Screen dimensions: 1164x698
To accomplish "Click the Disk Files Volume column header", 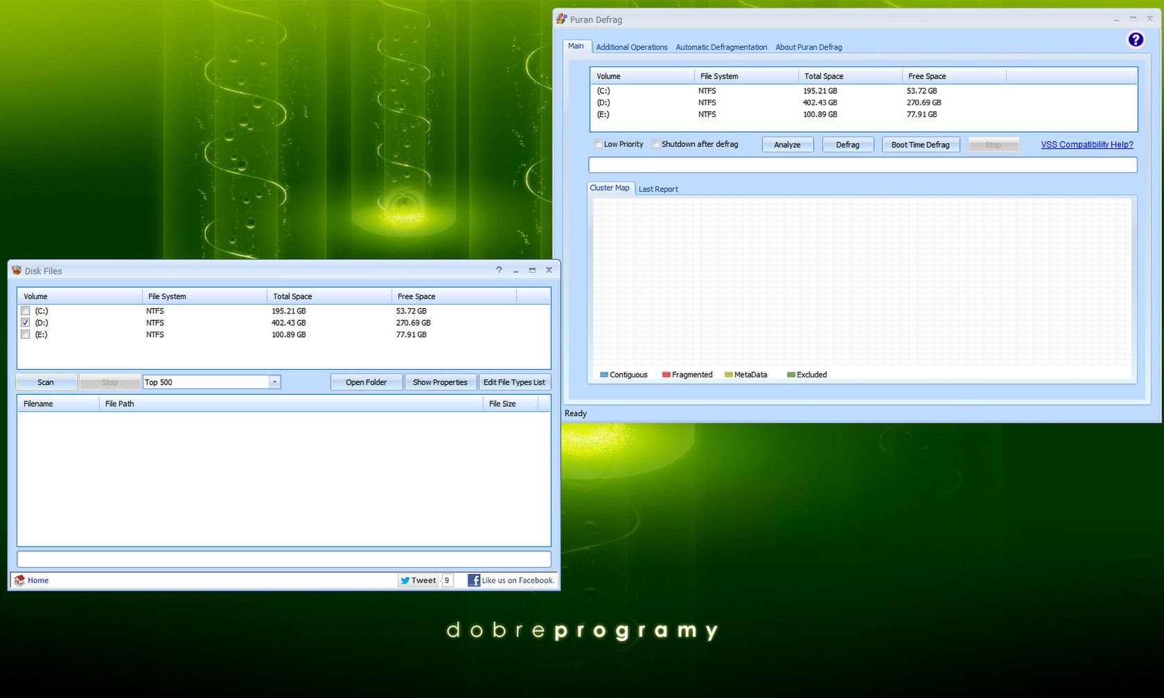I will [80, 296].
